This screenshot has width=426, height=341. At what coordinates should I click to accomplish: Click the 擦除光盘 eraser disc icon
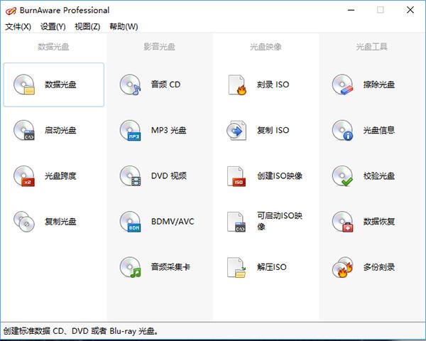343,85
